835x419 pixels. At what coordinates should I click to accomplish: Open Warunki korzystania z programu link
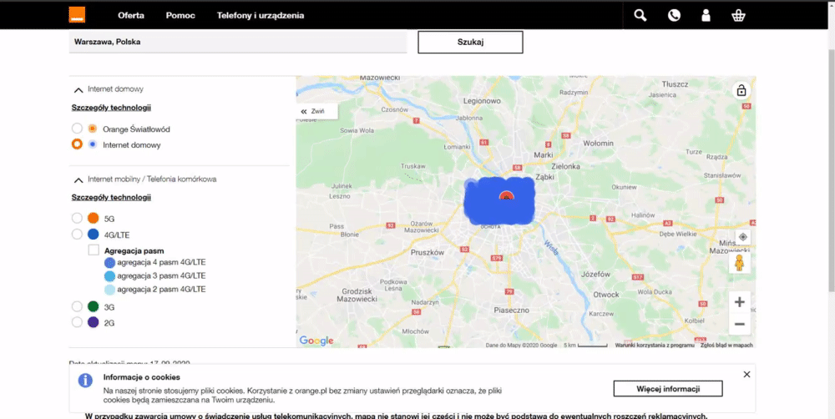655,345
